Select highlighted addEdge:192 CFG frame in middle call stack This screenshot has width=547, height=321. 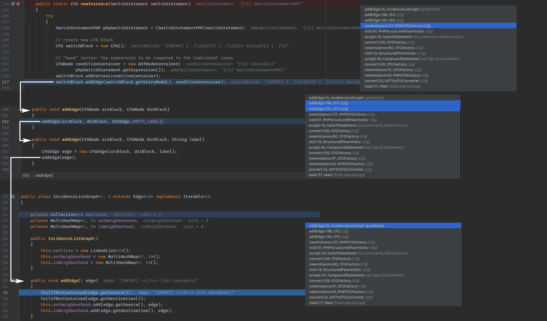pos(383,109)
